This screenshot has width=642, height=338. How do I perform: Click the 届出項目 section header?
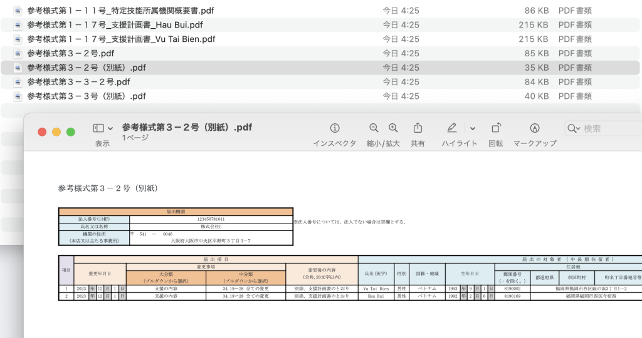coord(216,260)
